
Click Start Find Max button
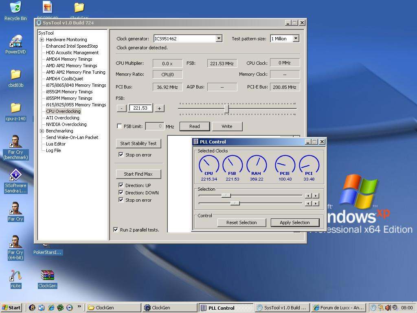[x=138, y=174]
